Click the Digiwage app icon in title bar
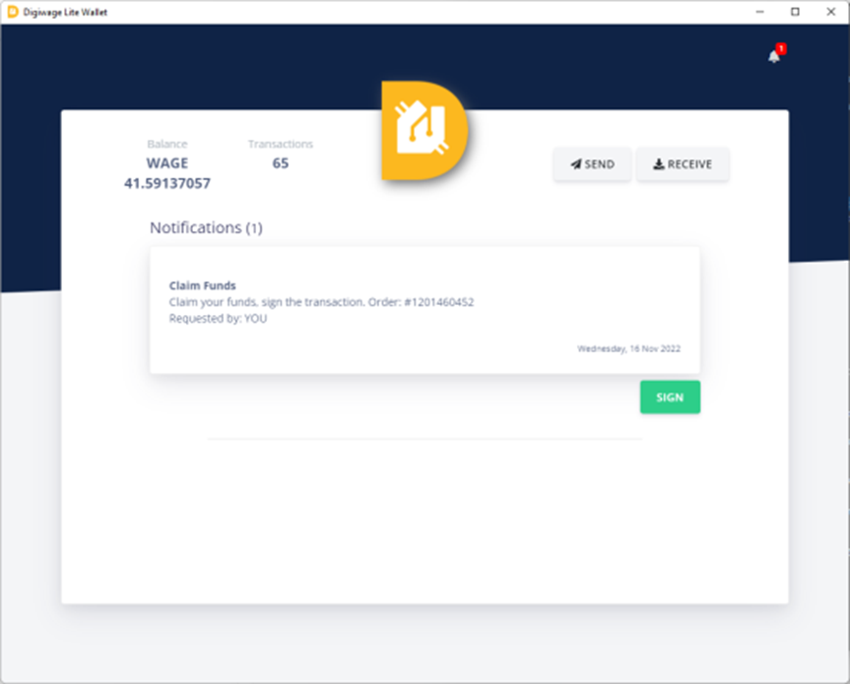Image resolution: width=850 pixels, height=684 pixels. point(13,12)
